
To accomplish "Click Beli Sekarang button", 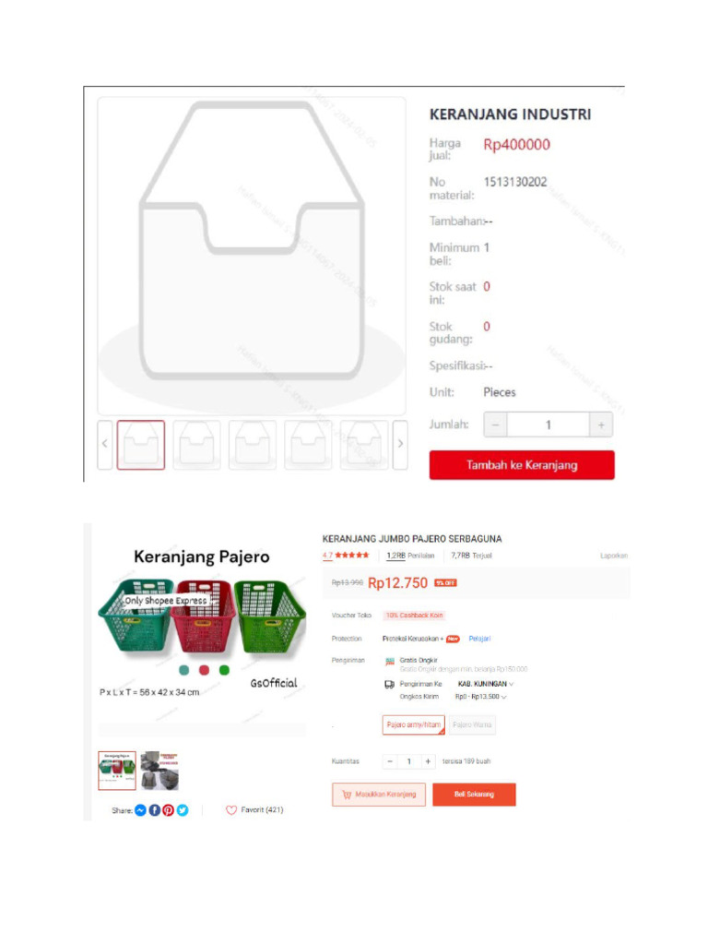I will [475, 795].
